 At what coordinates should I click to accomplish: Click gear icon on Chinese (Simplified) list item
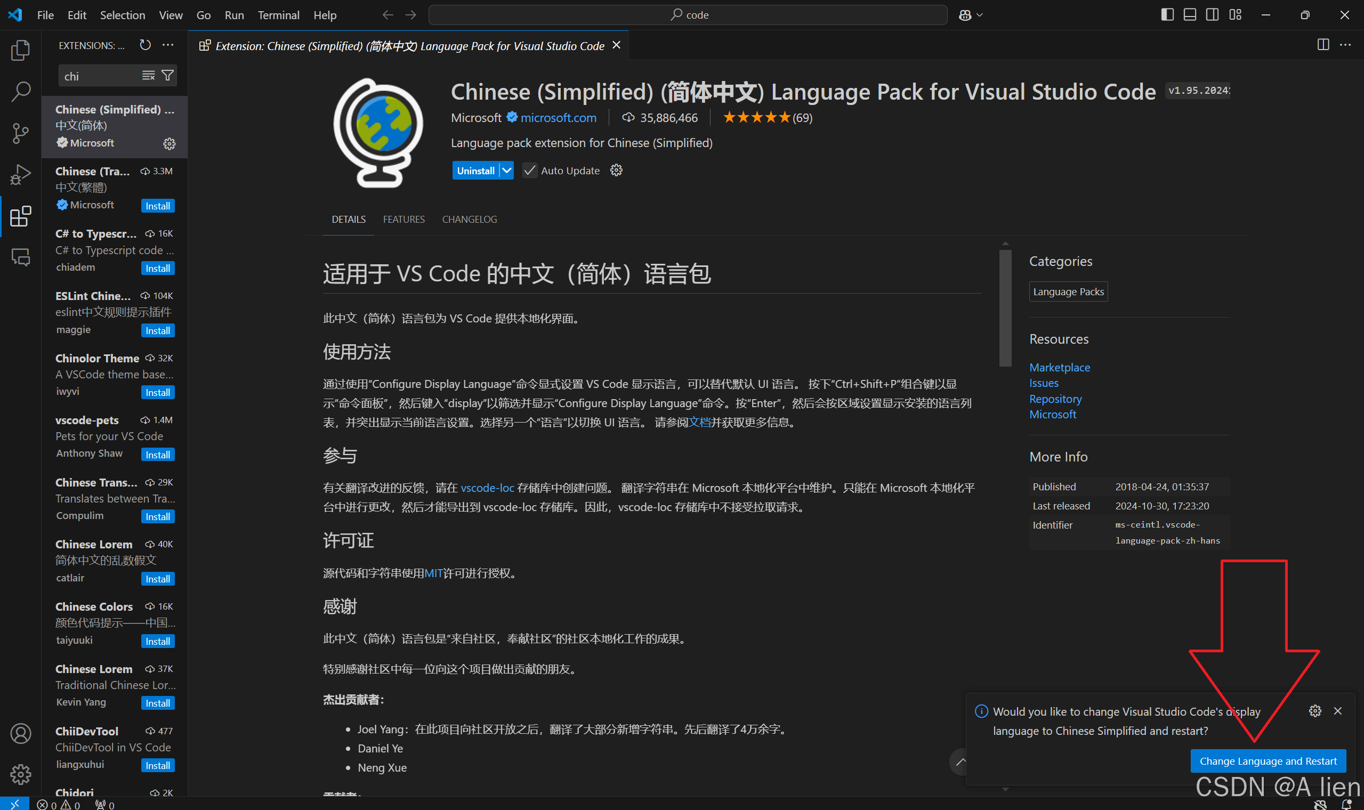[x=169, y=143]
